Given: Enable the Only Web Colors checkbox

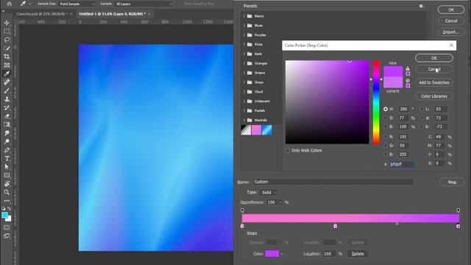Looking at the screenshot, I should pos(288,150).
